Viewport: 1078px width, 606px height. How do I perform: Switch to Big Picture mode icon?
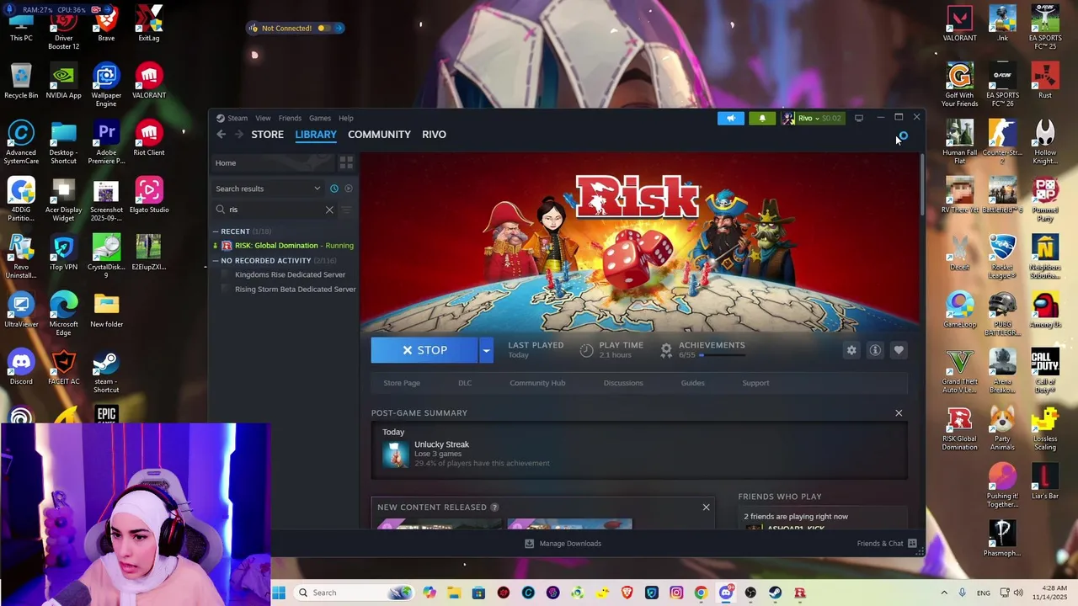coord(859,118)
